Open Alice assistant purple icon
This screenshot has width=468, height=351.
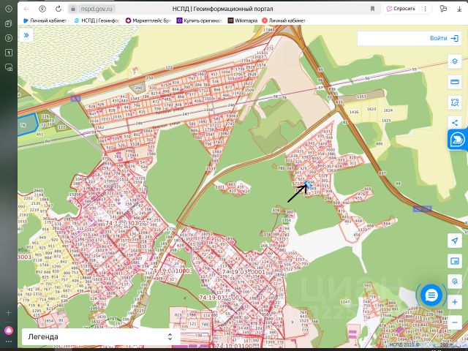(x=9, y=331)
